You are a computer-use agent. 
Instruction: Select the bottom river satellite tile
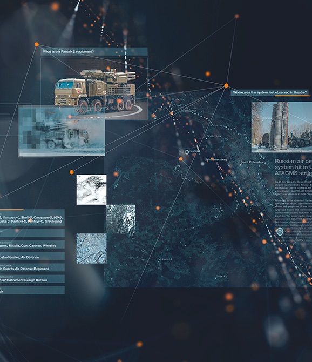coord(91,249)
